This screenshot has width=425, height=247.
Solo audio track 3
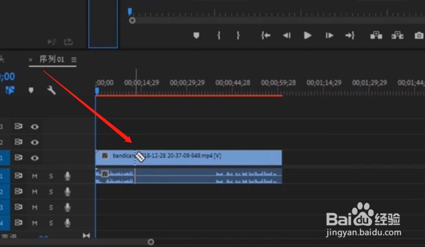(x=51, y=208)
